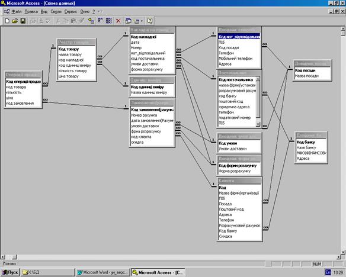Viewport: 346px width, 277px height.
Task: Open the Сервис menu
Action: (71, 12)
